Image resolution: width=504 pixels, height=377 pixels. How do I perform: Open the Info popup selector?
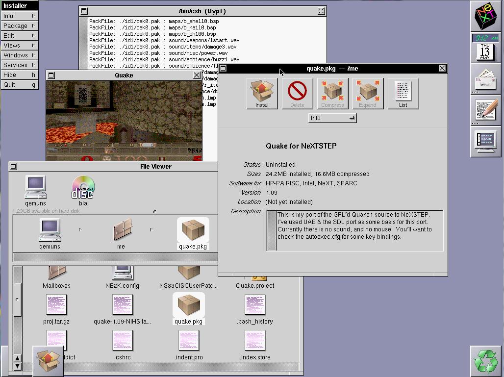pos(332,118)
